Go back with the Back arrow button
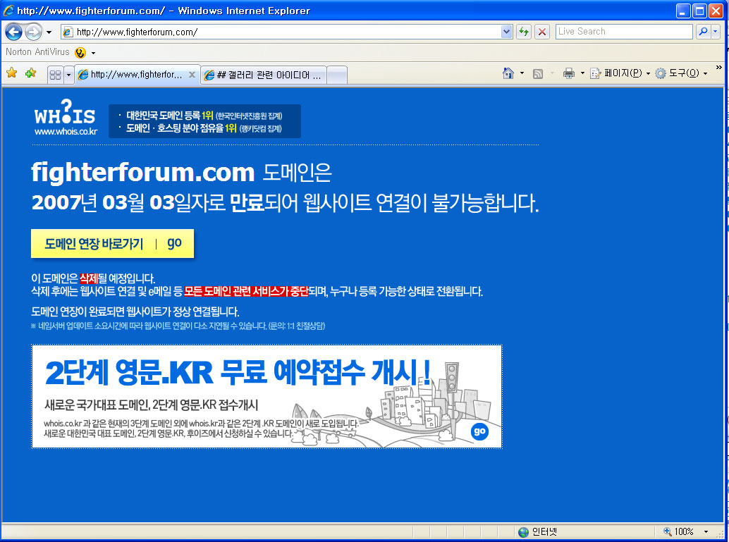 [x=14, y=32]
